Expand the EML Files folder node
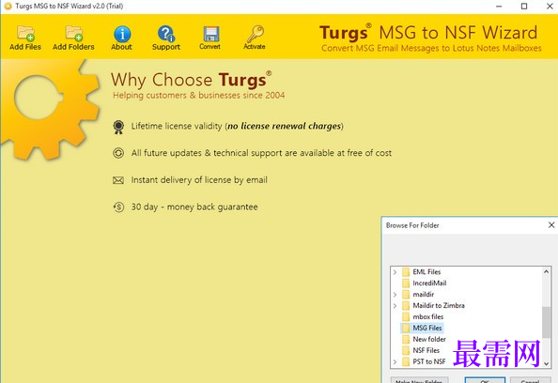Image resolution: width=558 pixels, height=383 pixels. click(395, 272)
